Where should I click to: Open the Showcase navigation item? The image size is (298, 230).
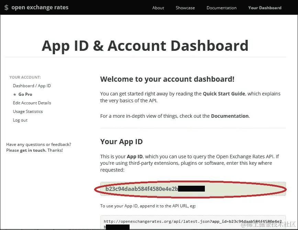[185, 8]
